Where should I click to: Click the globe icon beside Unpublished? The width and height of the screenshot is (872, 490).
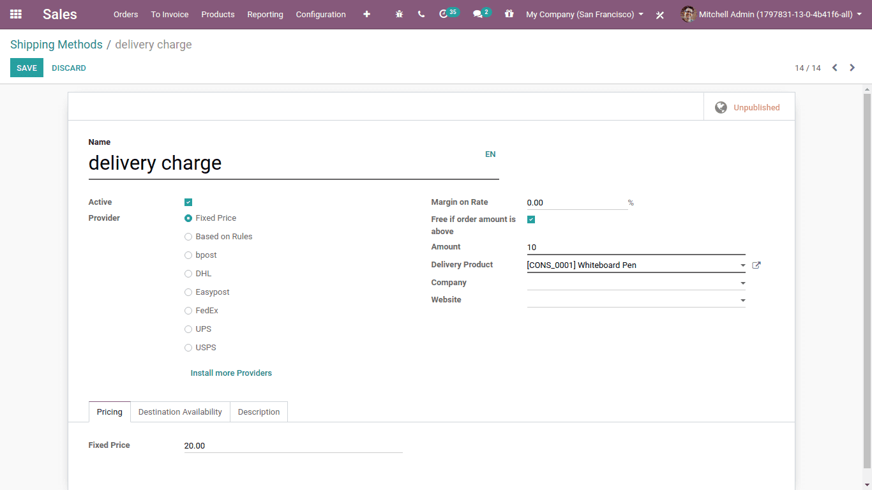point(721,107)
